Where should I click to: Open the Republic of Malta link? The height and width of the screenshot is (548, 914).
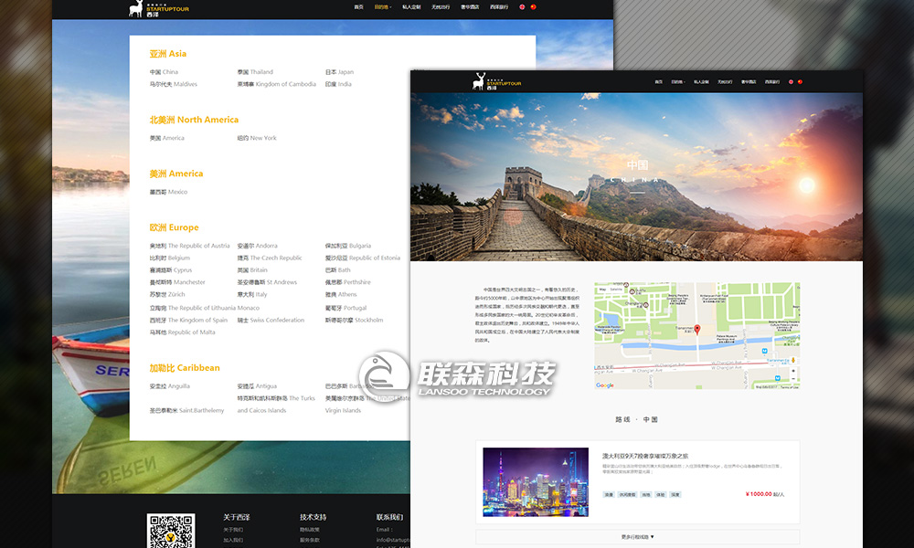(183, 332)
